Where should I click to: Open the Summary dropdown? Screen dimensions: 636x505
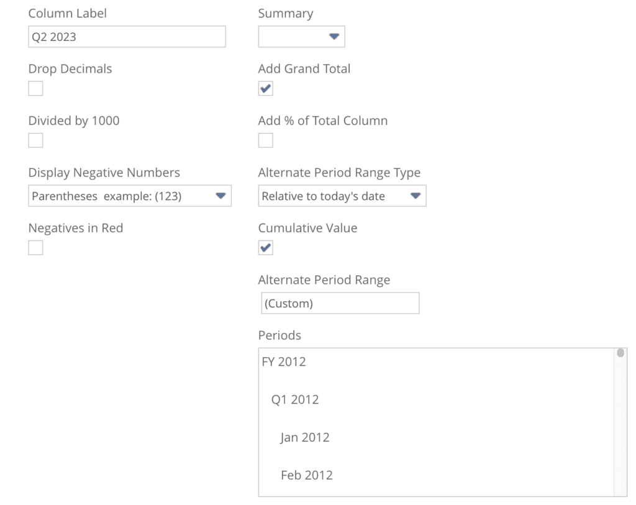(x=301, y=36)
